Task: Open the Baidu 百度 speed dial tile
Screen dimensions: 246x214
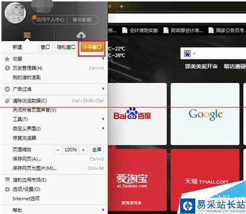Action: click(137, 114)
